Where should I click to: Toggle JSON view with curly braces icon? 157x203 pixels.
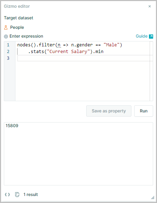pyautogui.click(x=7, y=195)
